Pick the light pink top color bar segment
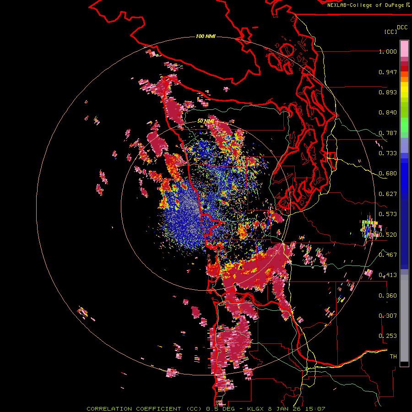Screen dimensions: 412x412 point(404,49)
